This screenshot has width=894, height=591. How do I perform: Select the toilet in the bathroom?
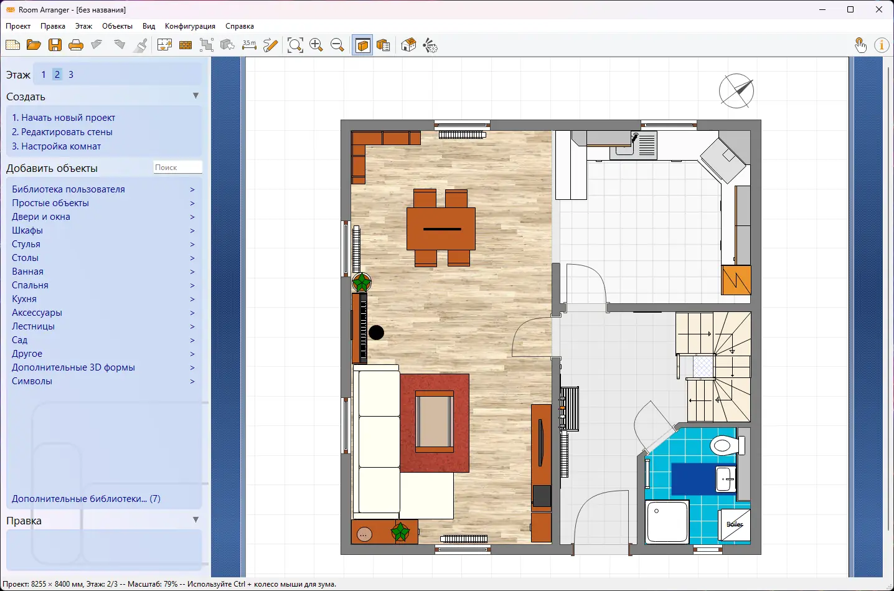point(727,445)
